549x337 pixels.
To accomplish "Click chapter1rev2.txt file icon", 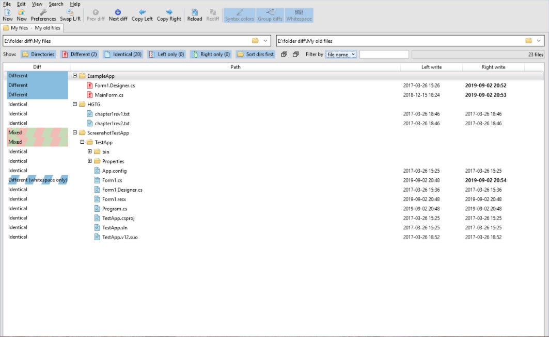I will [90, 123].
